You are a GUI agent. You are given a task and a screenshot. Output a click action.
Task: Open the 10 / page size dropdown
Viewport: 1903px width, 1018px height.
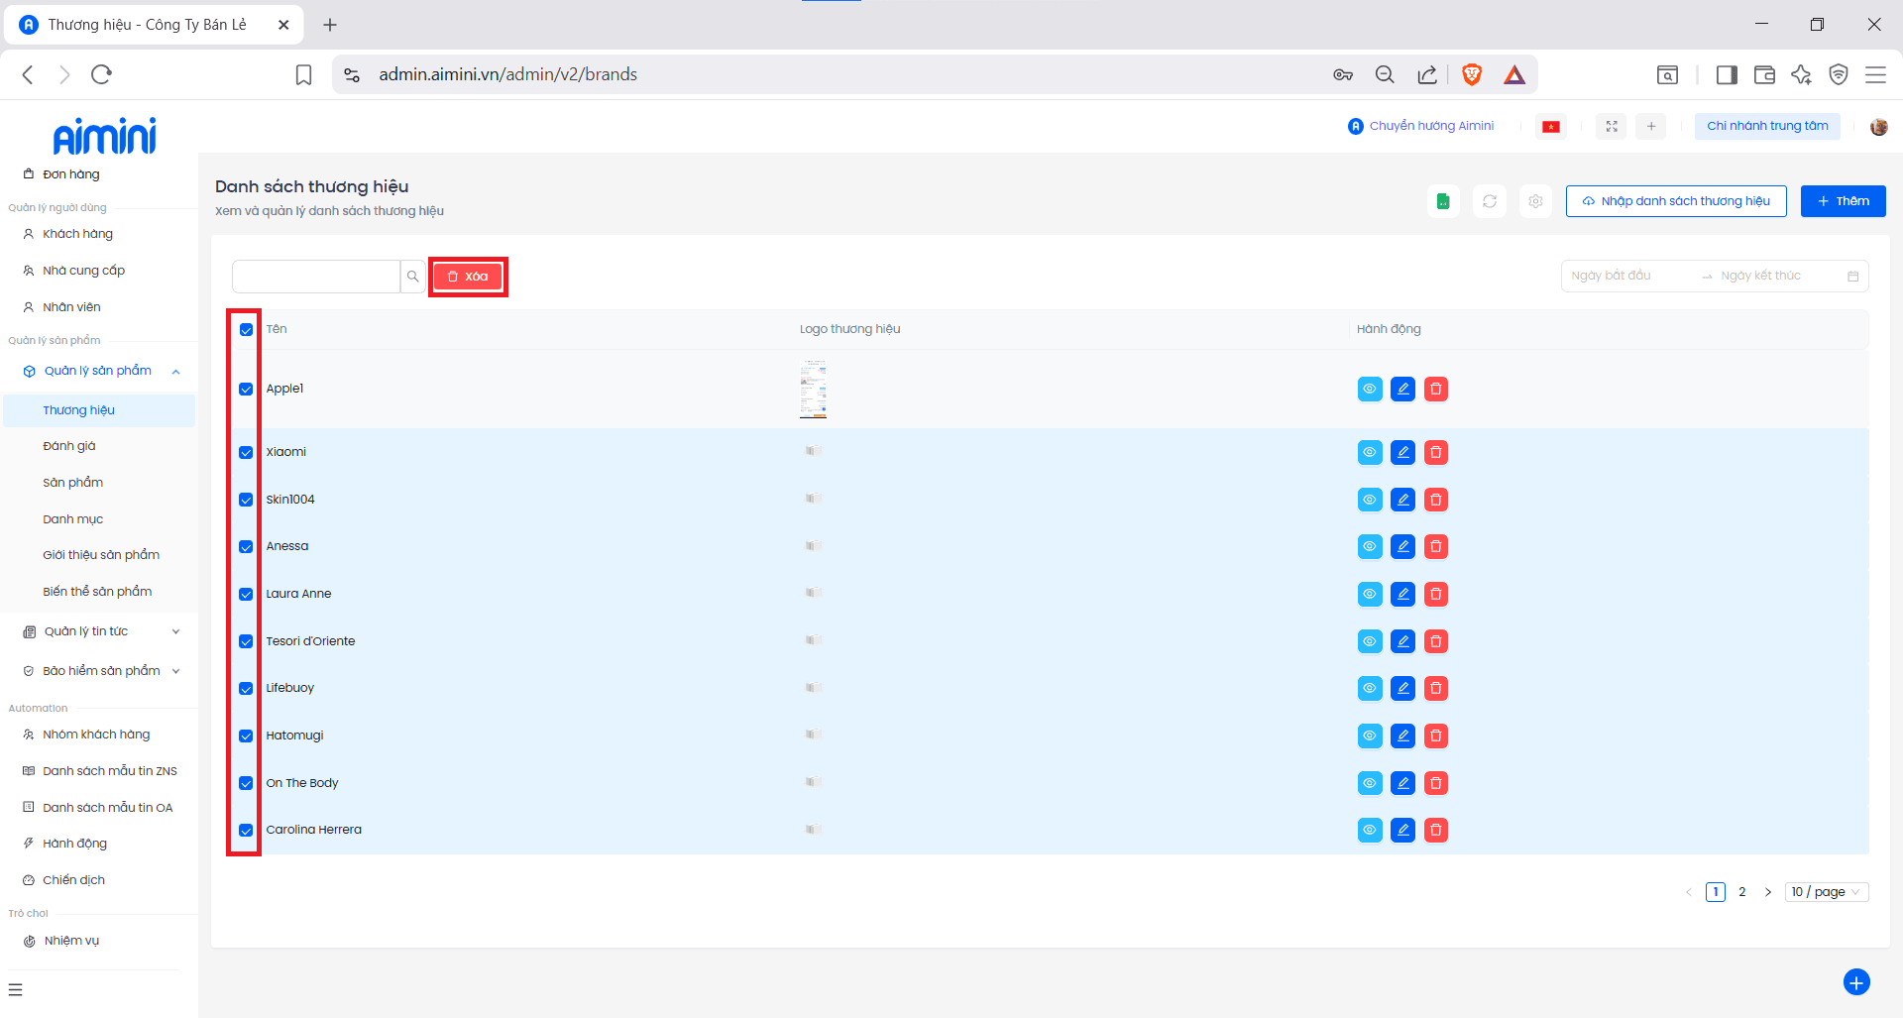point(1826,892)
